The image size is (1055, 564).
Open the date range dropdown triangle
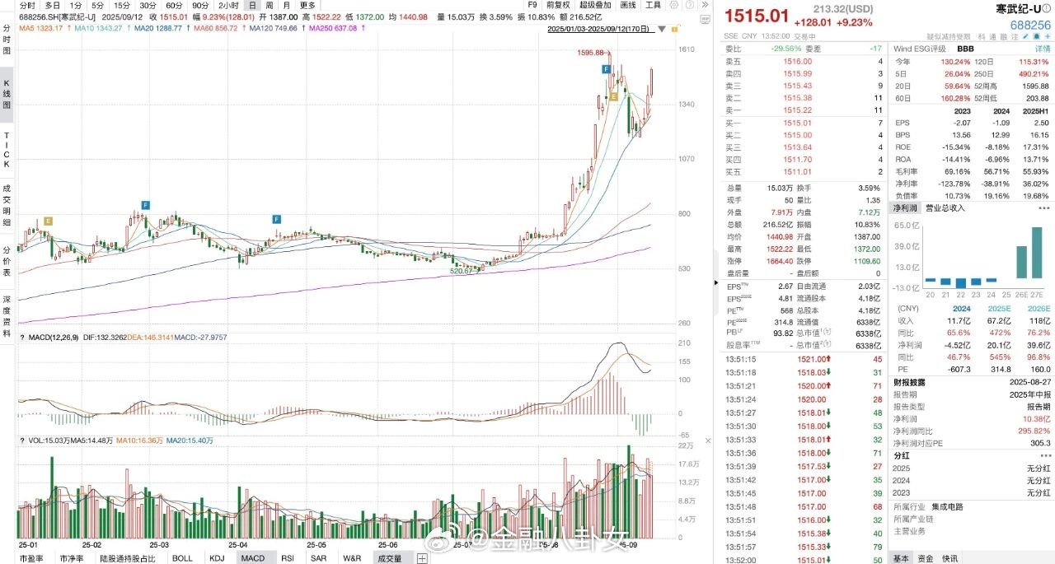tap(661, 29)
